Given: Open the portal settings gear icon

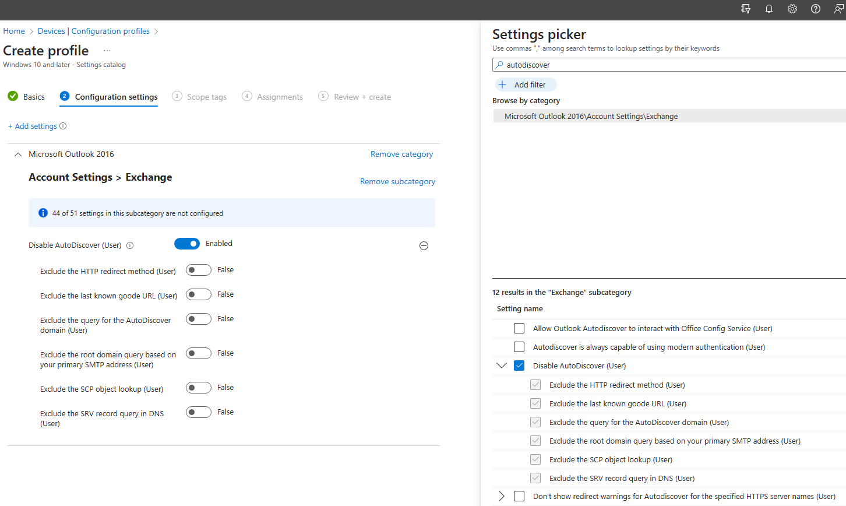Looking at the screenshot, I should point(792,9).
